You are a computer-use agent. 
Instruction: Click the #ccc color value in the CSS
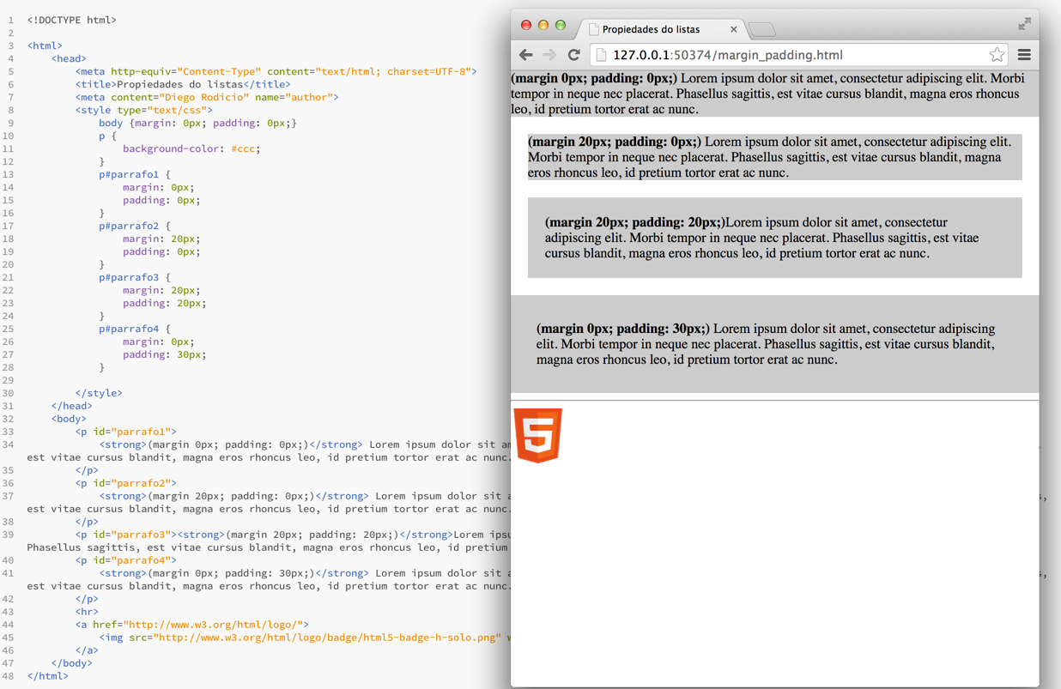click(x=245, y=148)
